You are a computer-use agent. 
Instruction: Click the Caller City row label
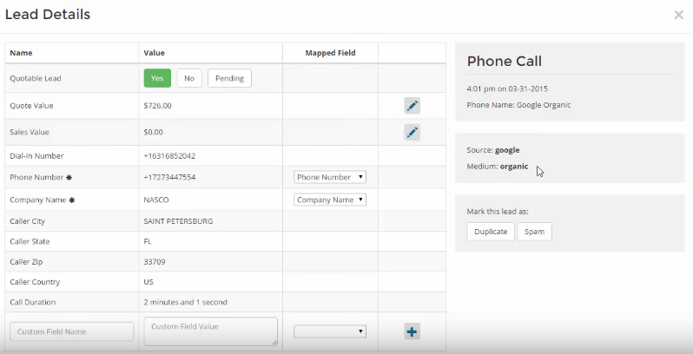[28, 221]
